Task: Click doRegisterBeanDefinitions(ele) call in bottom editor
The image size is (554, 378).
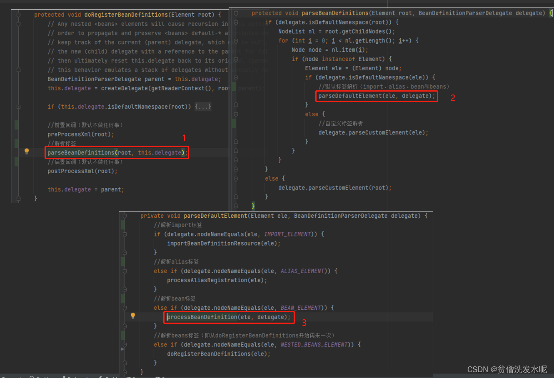Action: 219,354
